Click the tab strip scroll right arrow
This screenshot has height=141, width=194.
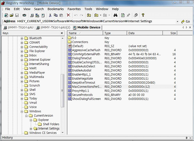pyautogui.click(x=187, y=28)
